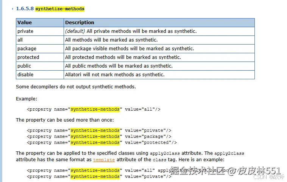The image size is (287, 182).
Task: Click "Some decompilers do not output" sentence
Action: (x=76, y=87)
